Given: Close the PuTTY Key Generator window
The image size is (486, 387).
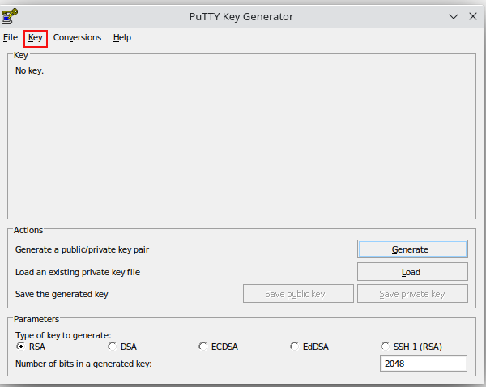Looking at the screenshot, I should (473, 16).
